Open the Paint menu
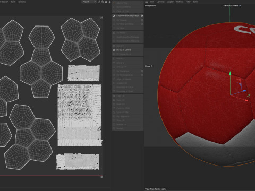Screen dimensions: 255x191 point(13,2)
